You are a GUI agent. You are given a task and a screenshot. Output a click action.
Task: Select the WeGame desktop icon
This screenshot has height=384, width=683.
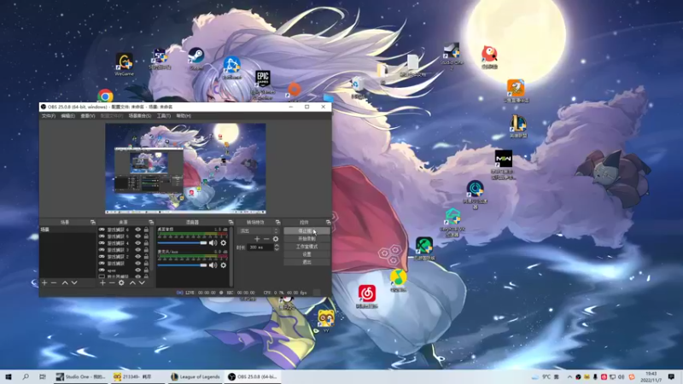pyautogui.click(x=124, y=65)
